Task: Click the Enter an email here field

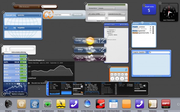Action: [59, 15]
